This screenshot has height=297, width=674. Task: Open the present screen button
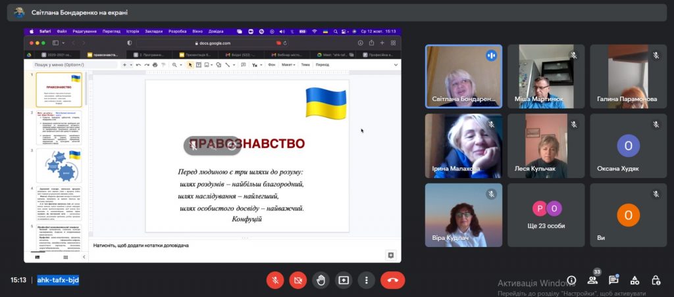click(x=344, y=281)
